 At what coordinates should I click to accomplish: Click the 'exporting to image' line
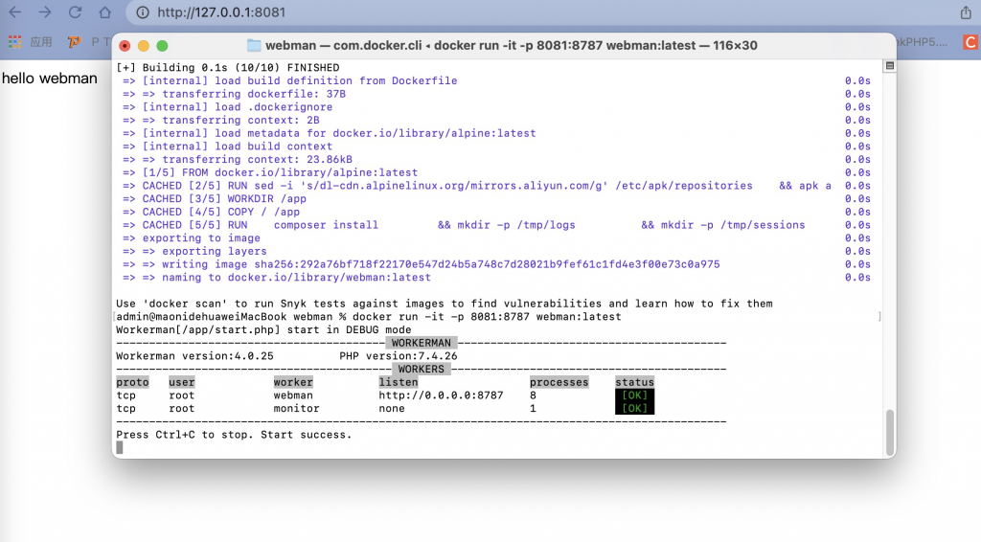(192, 238)
